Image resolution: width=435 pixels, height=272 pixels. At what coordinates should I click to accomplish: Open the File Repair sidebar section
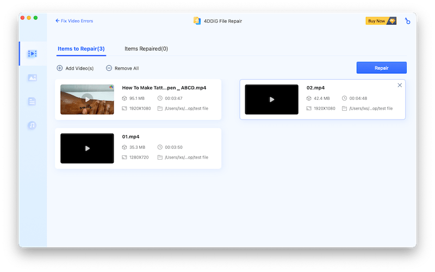coord(32,102)
